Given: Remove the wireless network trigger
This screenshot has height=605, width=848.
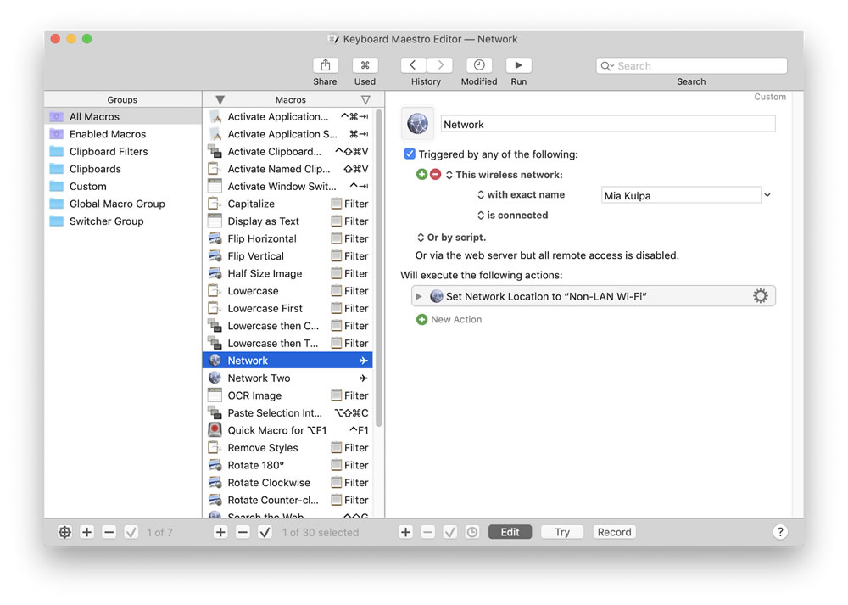Looking at the screenshot, I should point(435,174).
